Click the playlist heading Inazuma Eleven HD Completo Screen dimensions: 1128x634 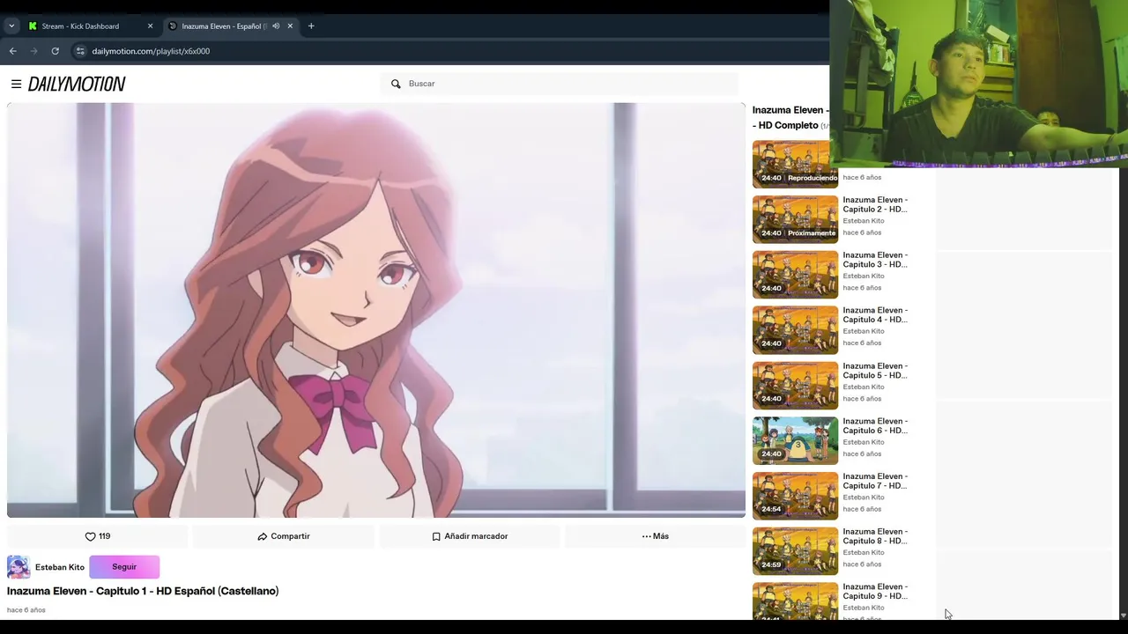pyautogui.click(x=790, y=118)
